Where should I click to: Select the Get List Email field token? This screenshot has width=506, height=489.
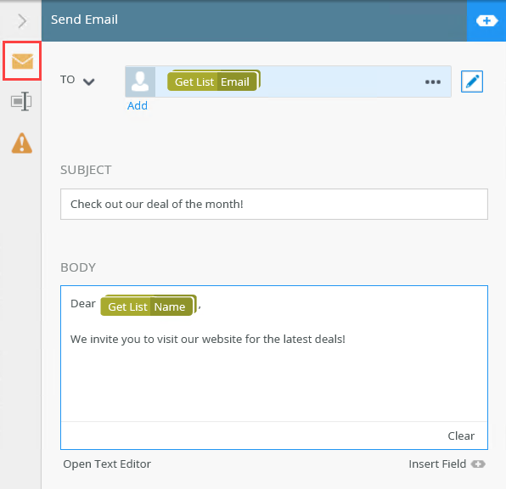213,81
